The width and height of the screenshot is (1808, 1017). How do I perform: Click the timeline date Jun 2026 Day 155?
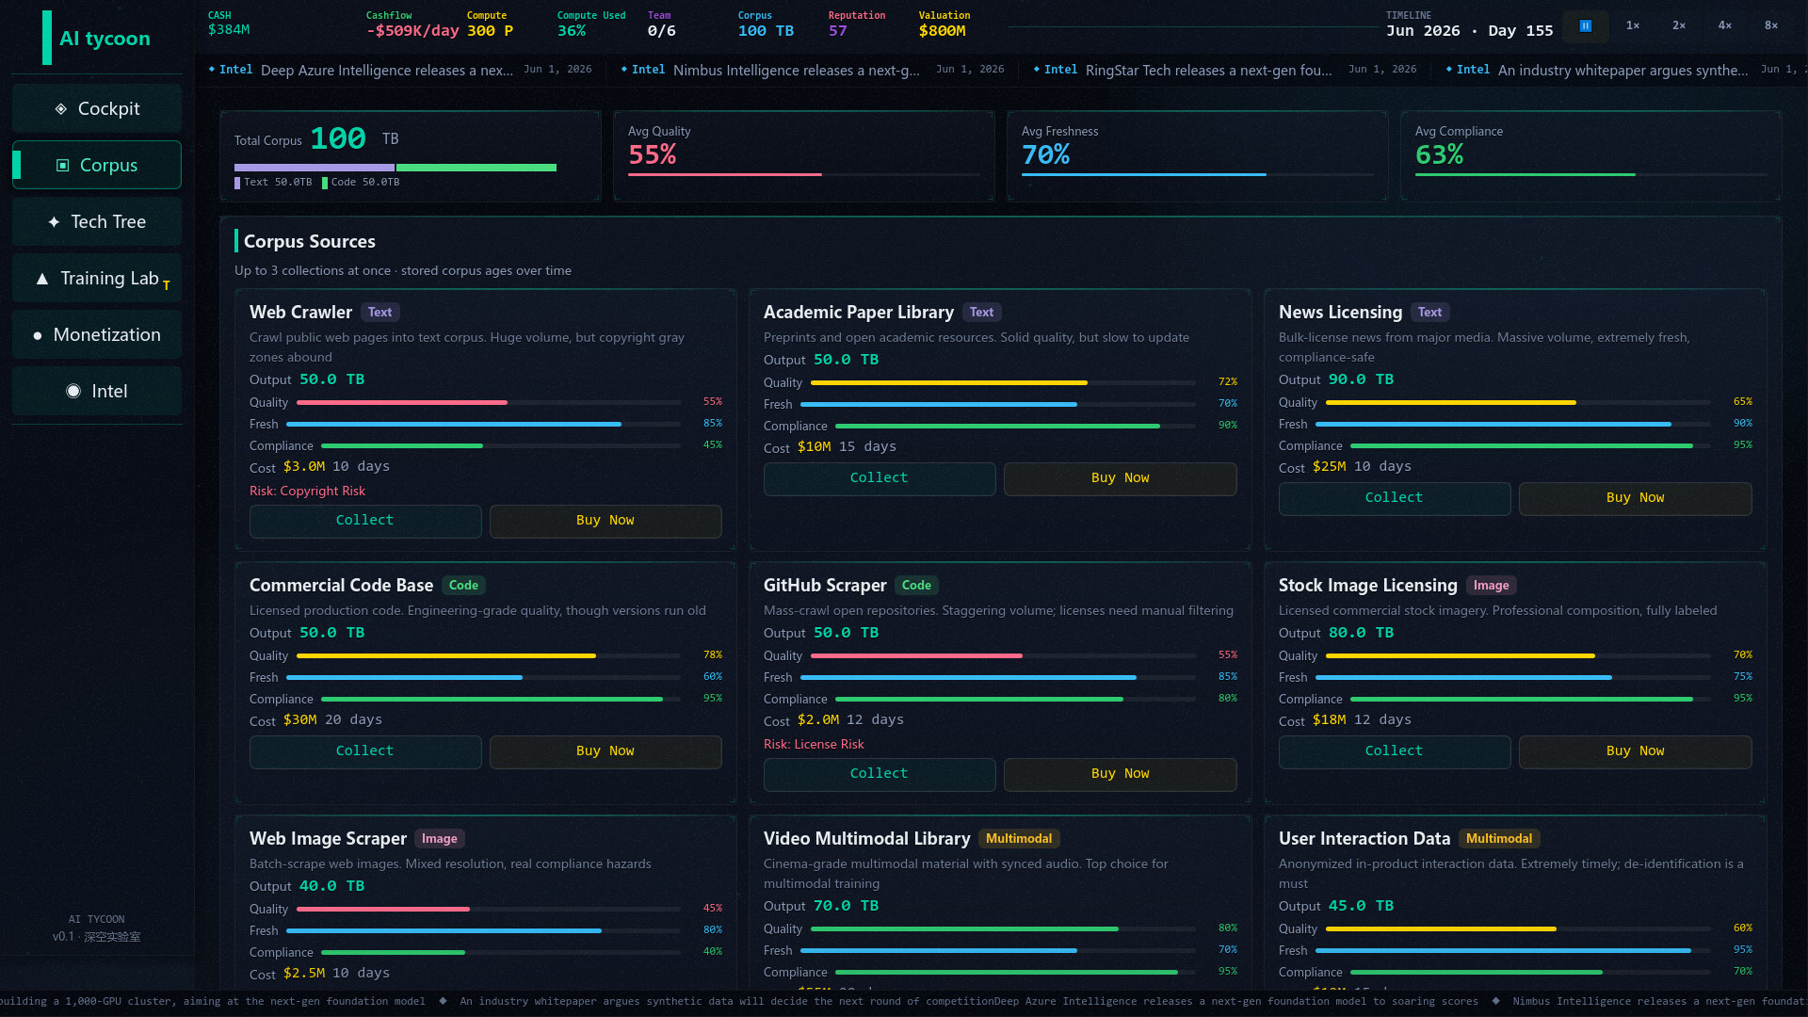pyautogui.click(x=1470, y=31)
